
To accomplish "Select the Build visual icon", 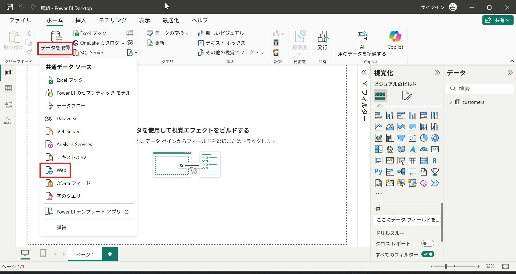I will (x=380, y=95).
